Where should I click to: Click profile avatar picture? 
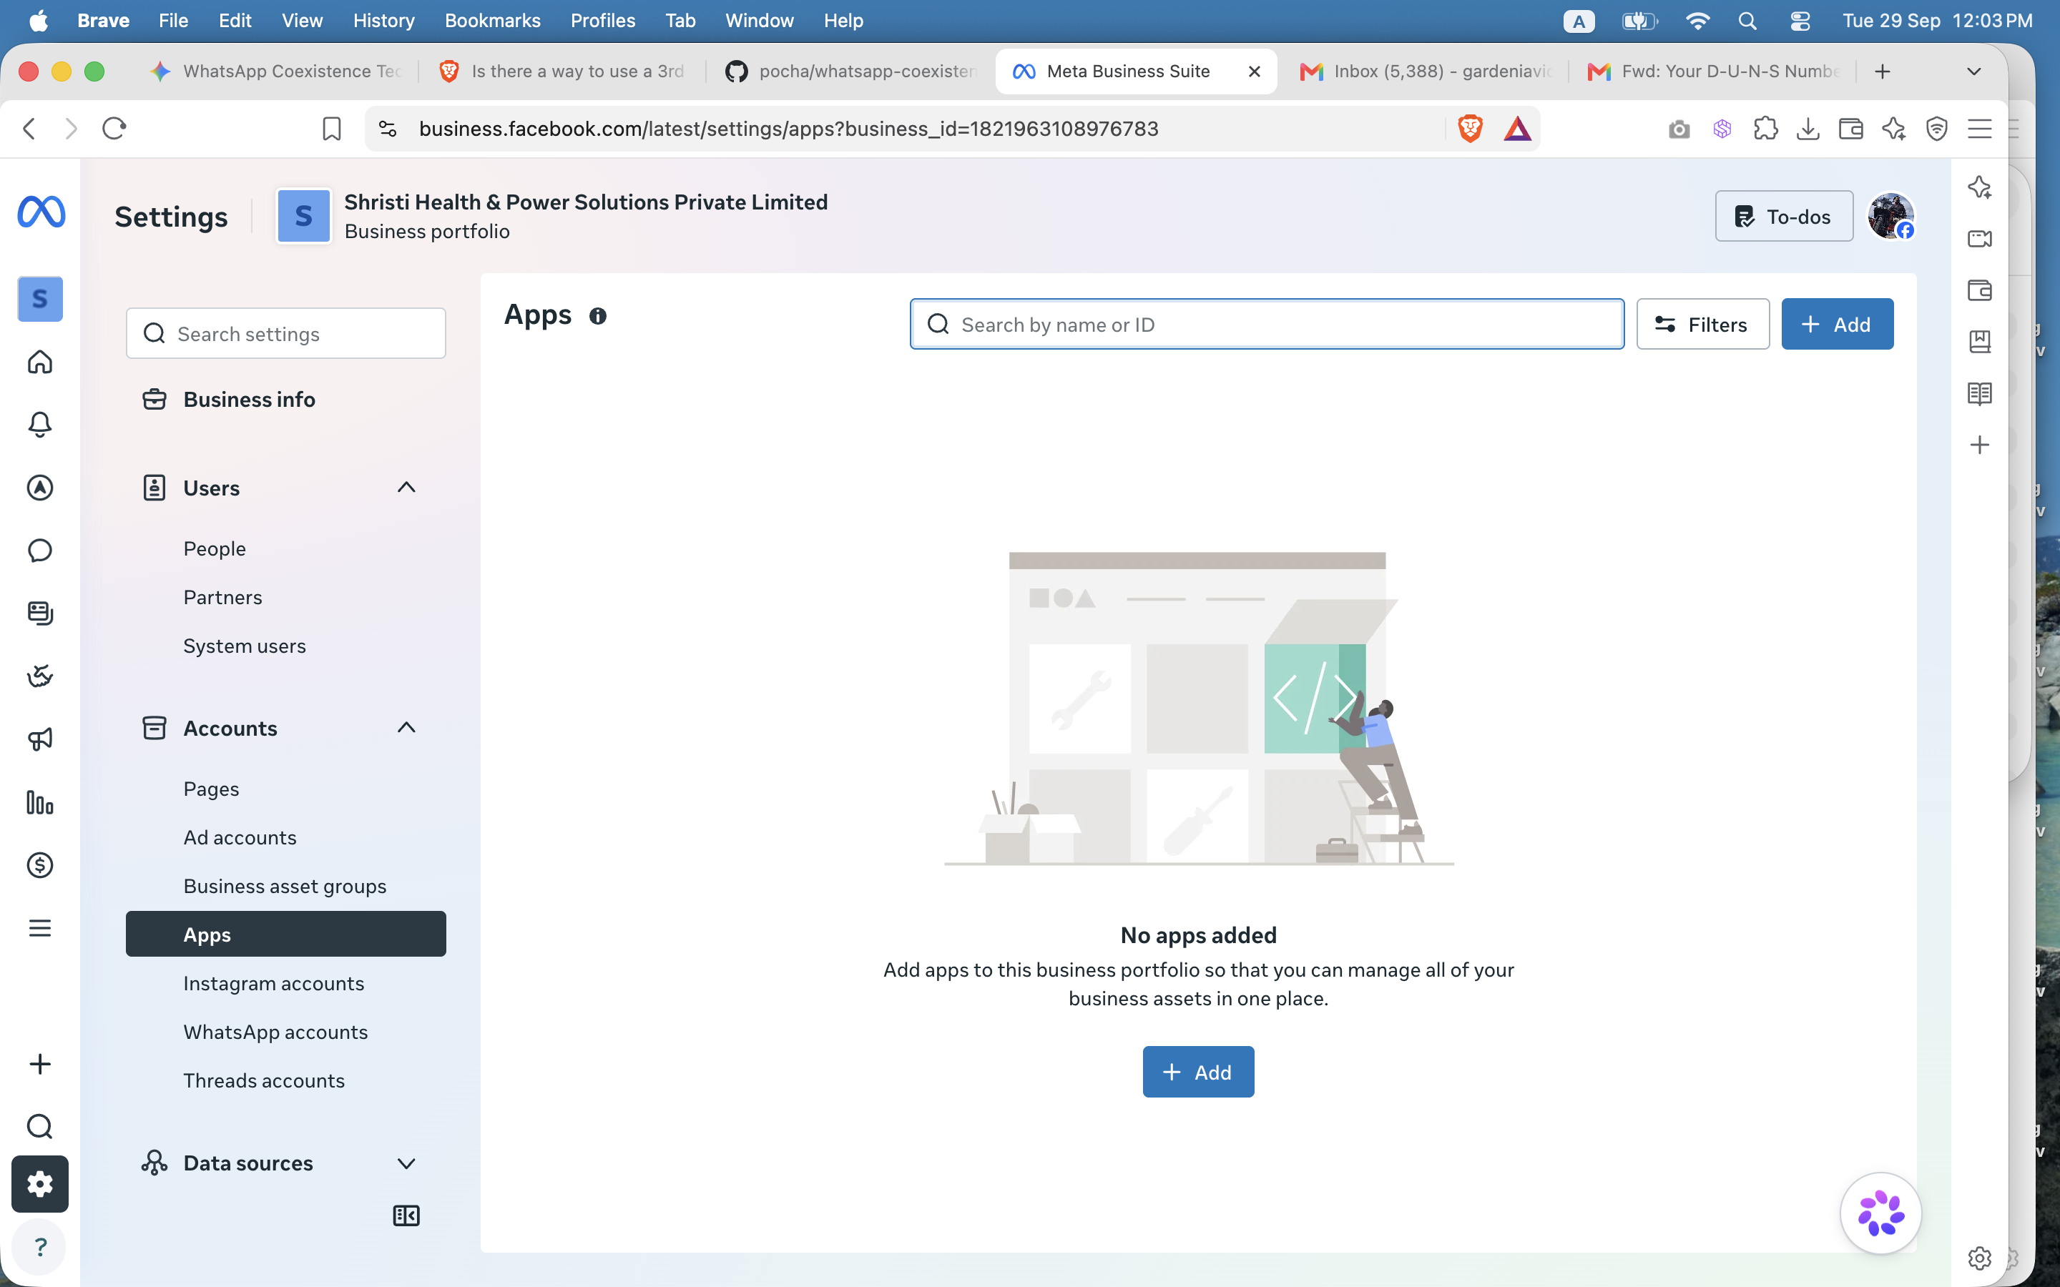(x=1890, y=216)
